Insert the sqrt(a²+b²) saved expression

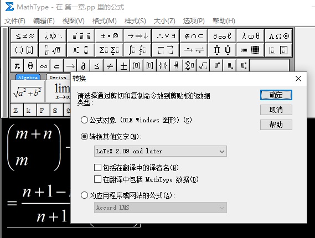[28, 91]
